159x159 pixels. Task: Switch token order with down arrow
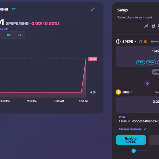[148, 83]
